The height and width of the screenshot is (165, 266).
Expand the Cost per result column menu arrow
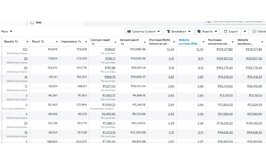(116, 42)
